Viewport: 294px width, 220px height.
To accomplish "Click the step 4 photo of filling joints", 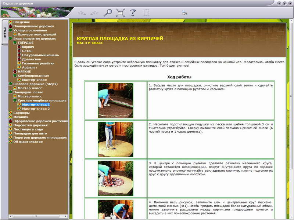I will pyautogui.click(x=115, y=209).
